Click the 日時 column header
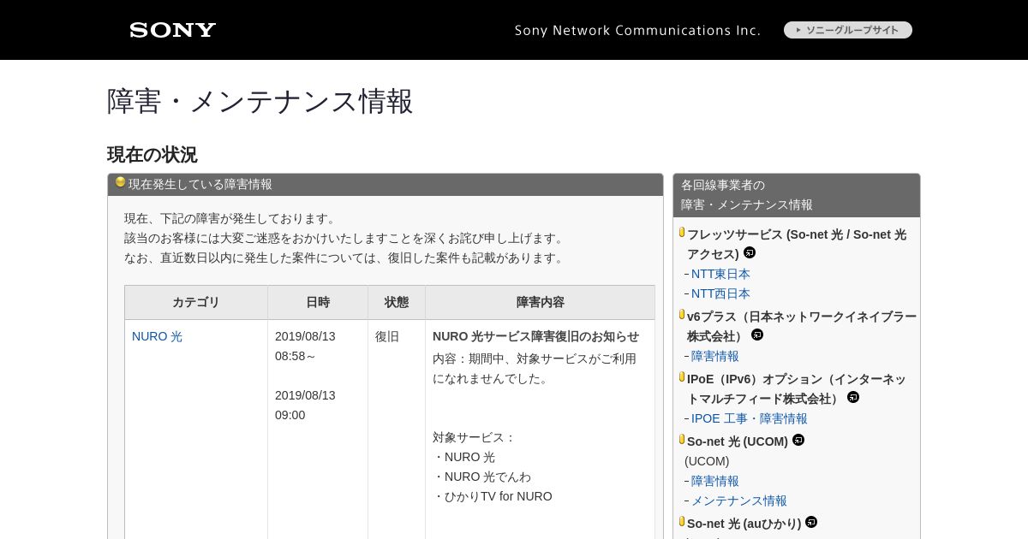Image resolution: width=1028 pixels, height=539 pixels. (x=318, y=302)
